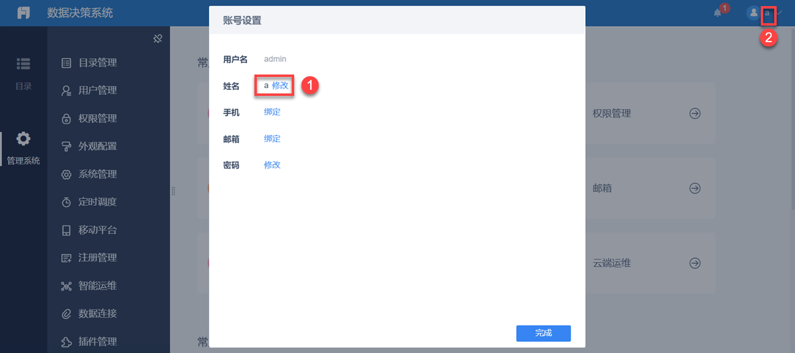Screen dimensions: 795x353
Task: Click the 移动平台 device icon
Action: [67, 230]
